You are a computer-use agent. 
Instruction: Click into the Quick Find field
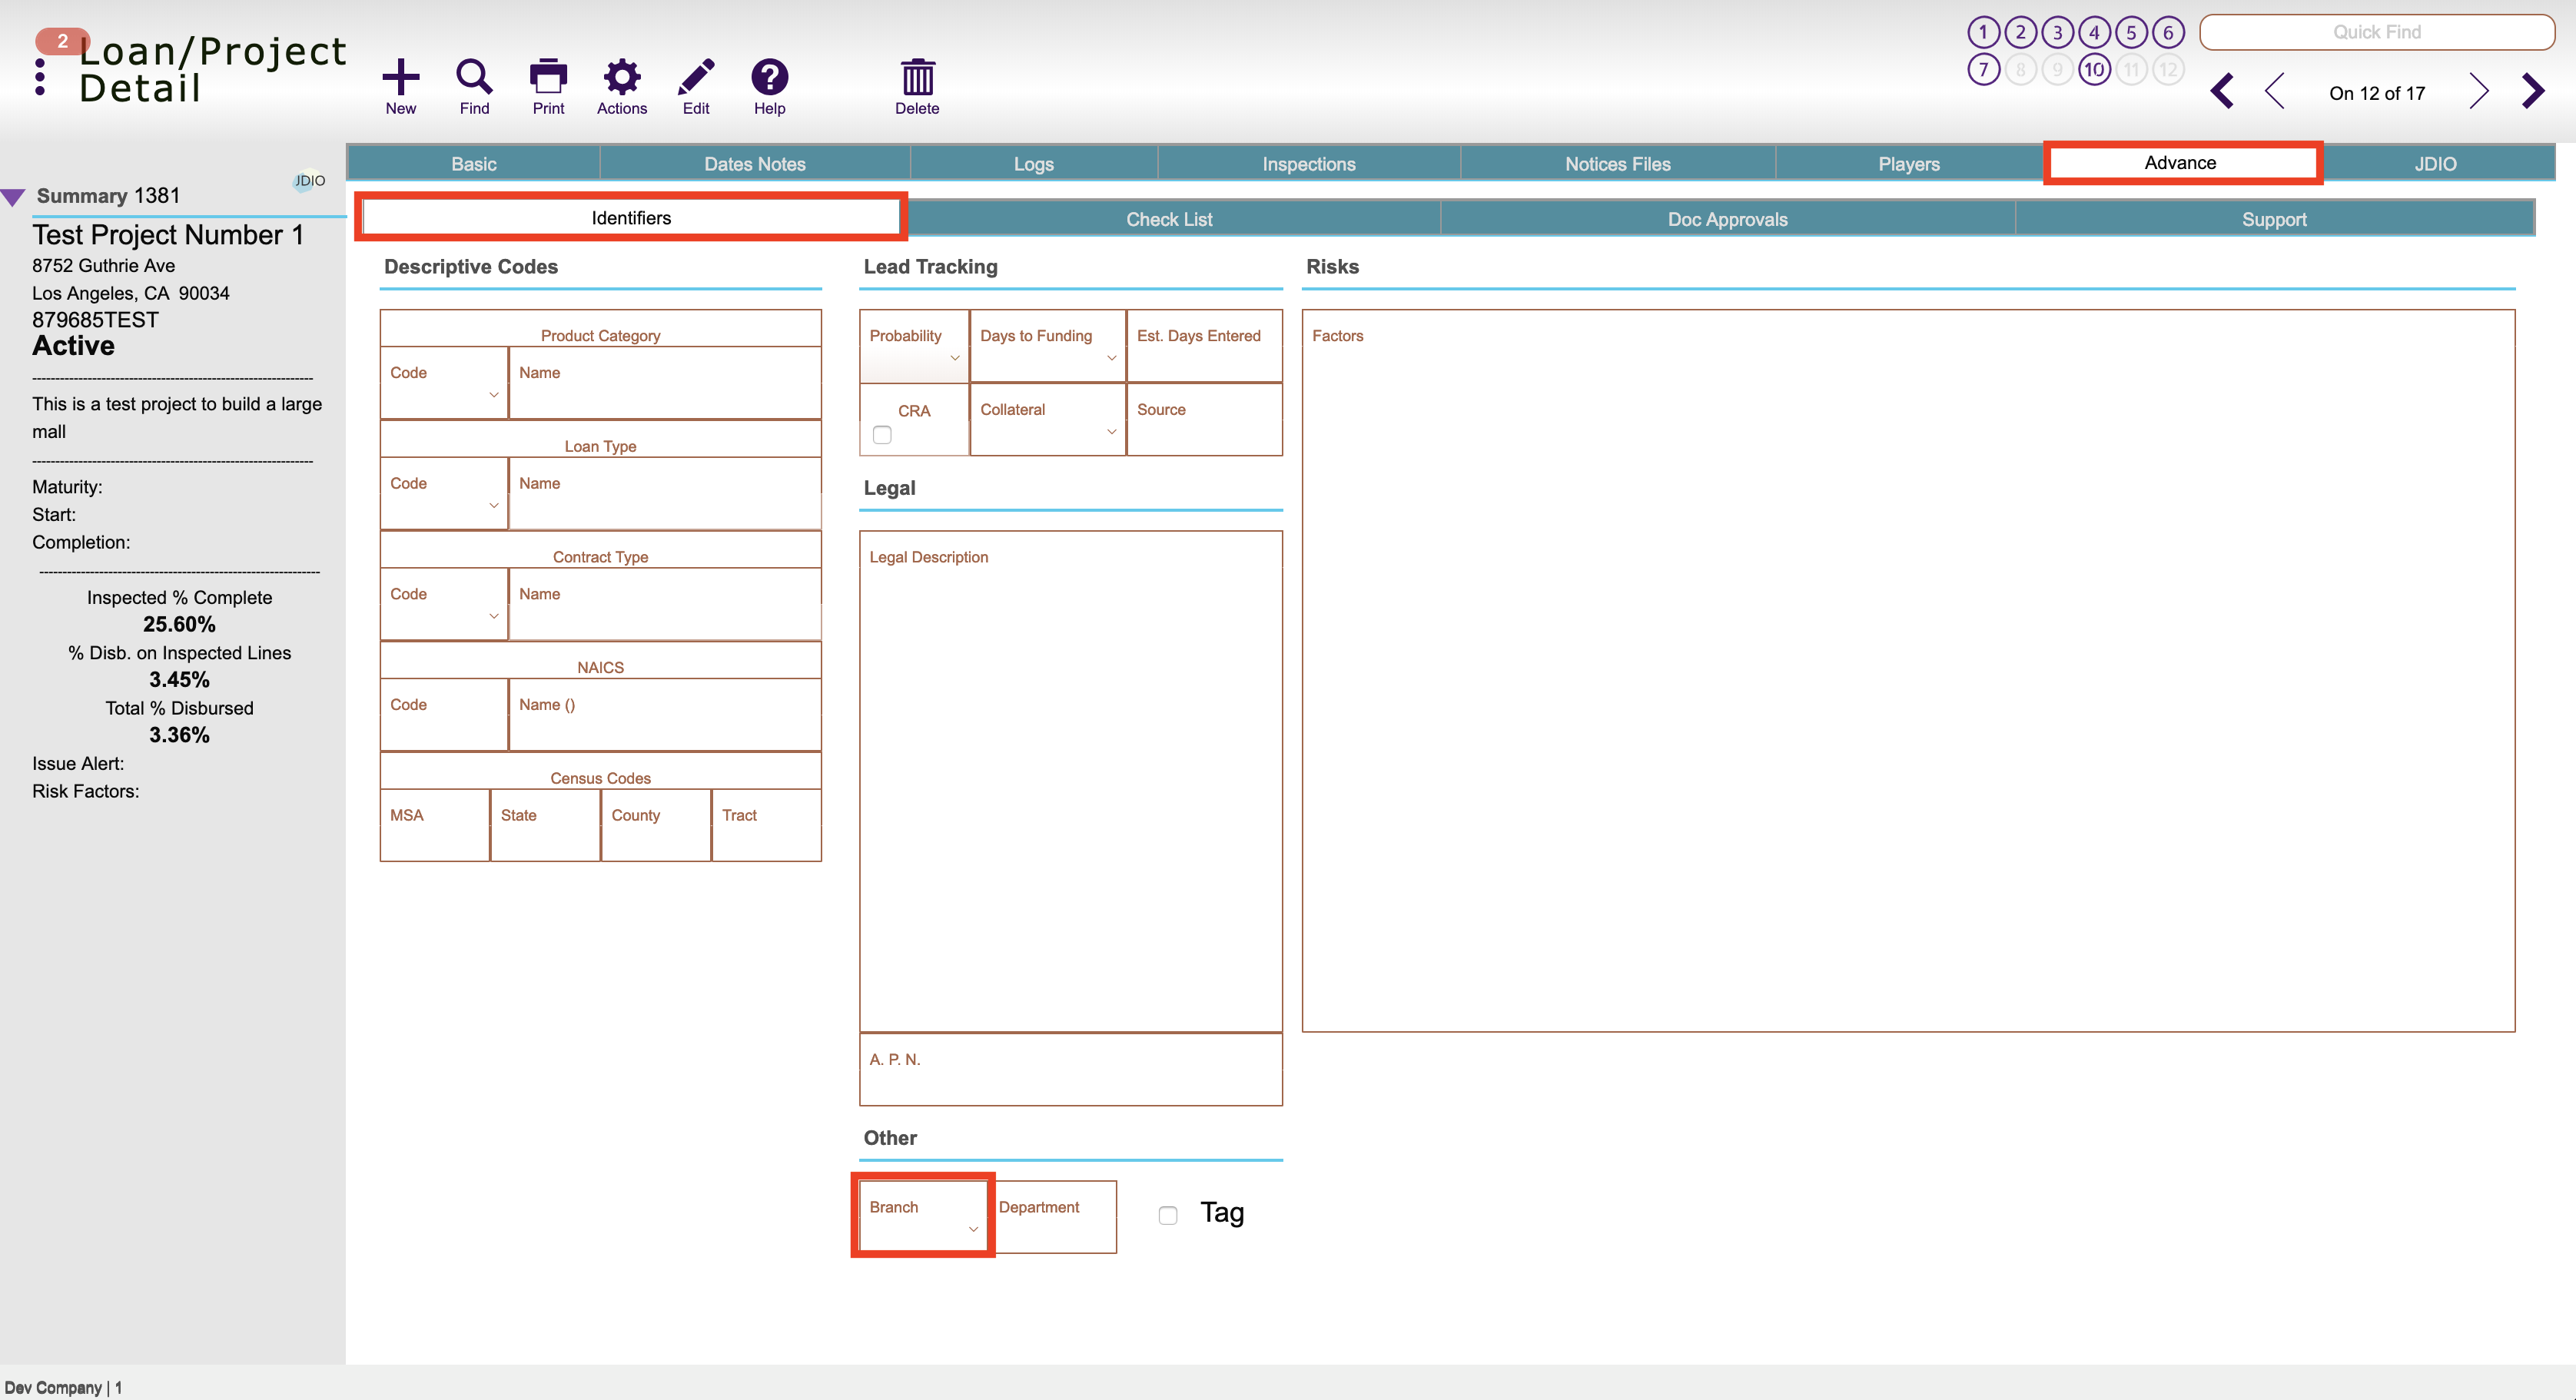[x=2376, y=32]
